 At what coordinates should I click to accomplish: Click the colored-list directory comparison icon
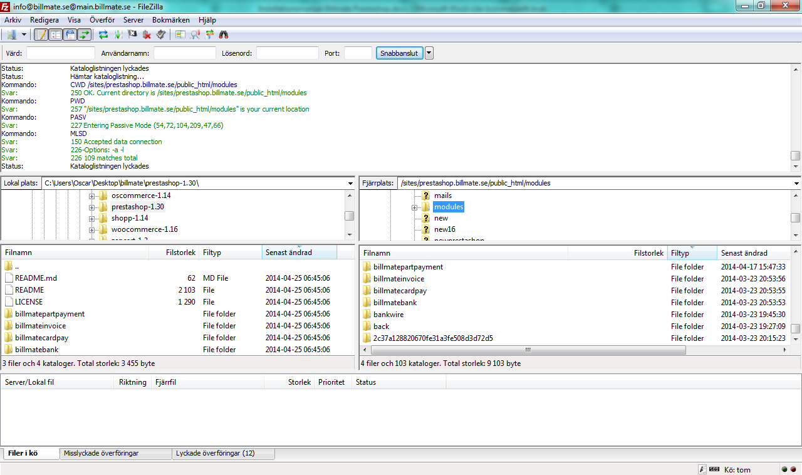pyautogui.click(x=180, y=34)
